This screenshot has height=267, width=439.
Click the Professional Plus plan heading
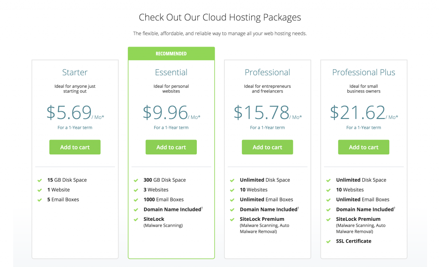pos(364,72)
